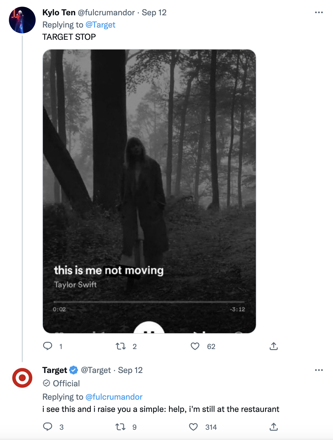Viewport: 333px width, 440px height.
Task: Click Target's blue verified checkmark badge
Action: click(74, 370)
